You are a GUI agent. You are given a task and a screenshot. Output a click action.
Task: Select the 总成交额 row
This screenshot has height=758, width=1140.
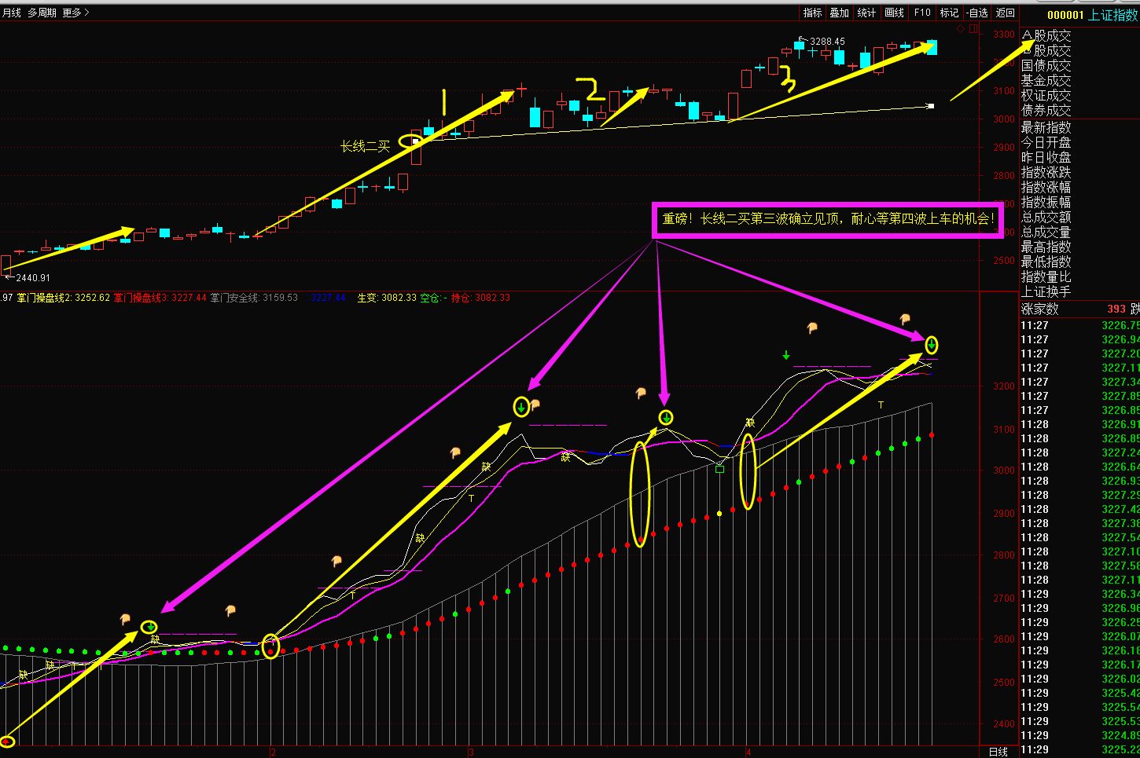pyautogui.click(x=1046, y=217)
